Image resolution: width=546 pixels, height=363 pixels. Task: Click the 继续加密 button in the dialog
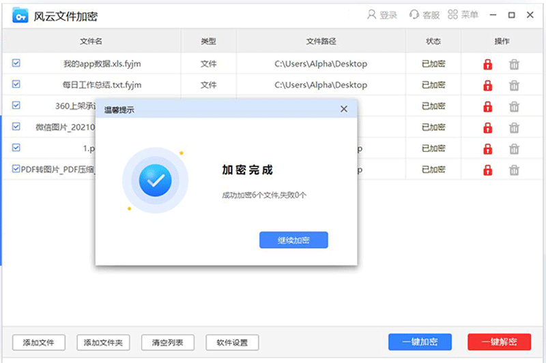click(x=293, y=240)
